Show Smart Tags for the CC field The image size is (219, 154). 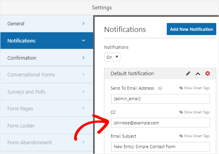[x=194, y=112]
